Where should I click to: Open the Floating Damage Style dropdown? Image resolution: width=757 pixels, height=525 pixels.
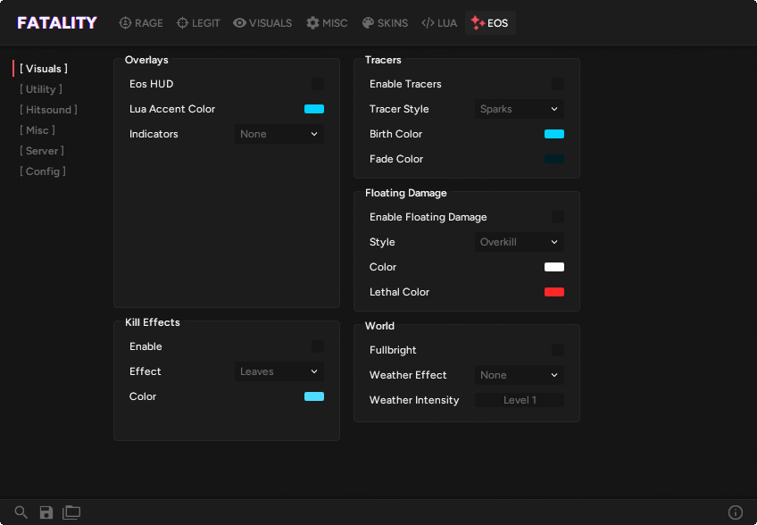tap(519, 242)
